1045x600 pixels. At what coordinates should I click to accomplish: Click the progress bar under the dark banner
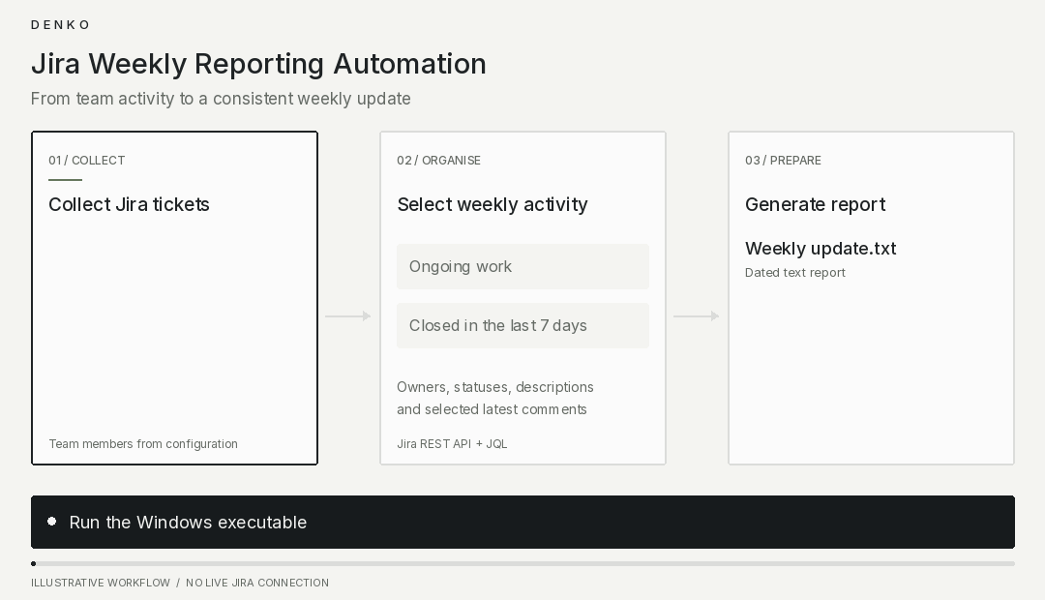[x=523, y=564]
